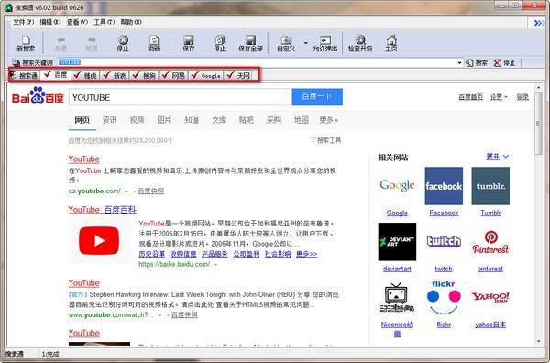
Task: Open the 查看(V) menu
Action: (77, 22)
